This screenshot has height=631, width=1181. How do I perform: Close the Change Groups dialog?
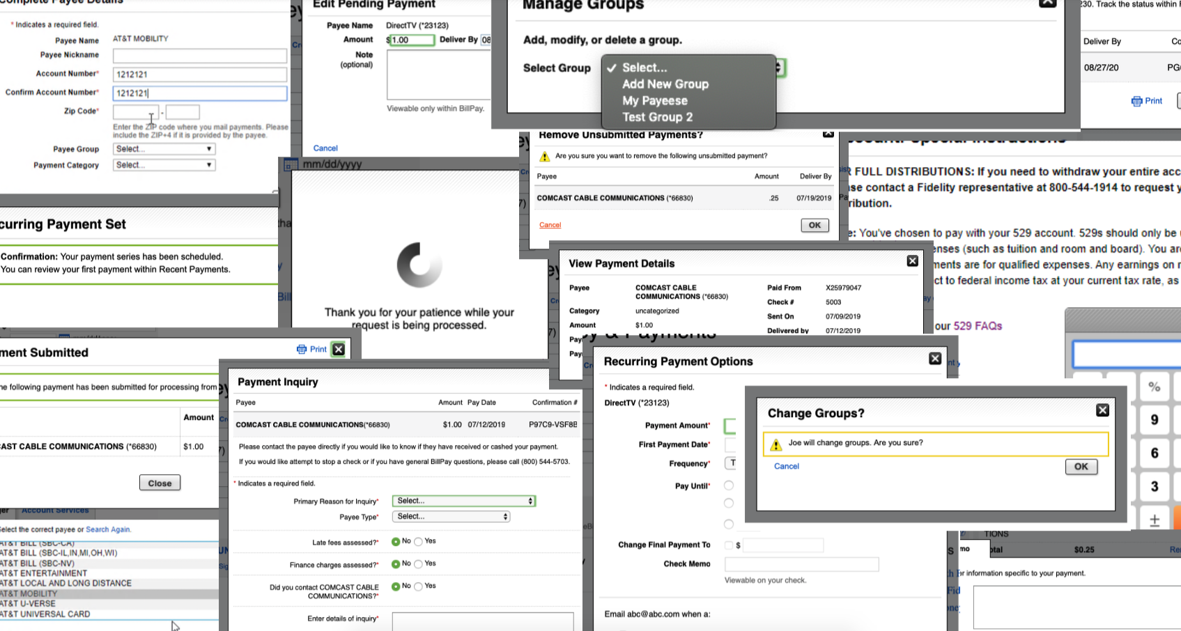1102,411
